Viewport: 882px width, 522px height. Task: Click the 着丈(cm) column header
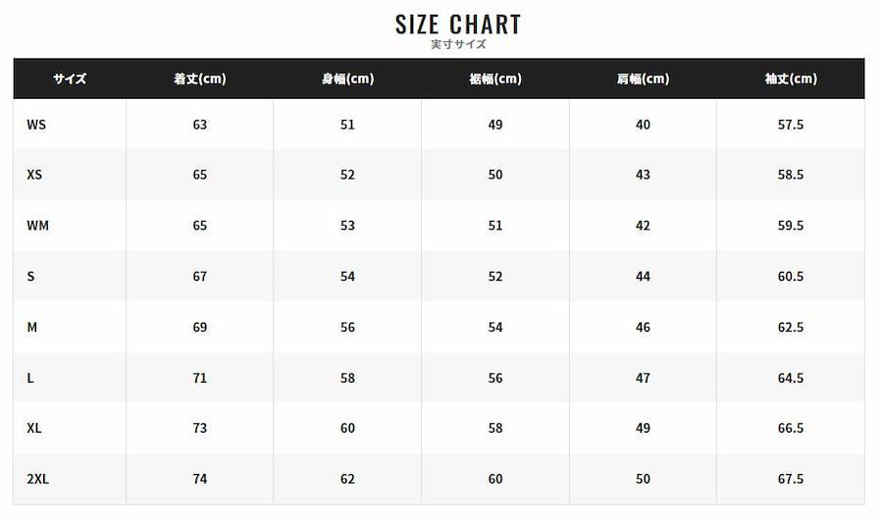pyautogui.click(x=200, y=78)
